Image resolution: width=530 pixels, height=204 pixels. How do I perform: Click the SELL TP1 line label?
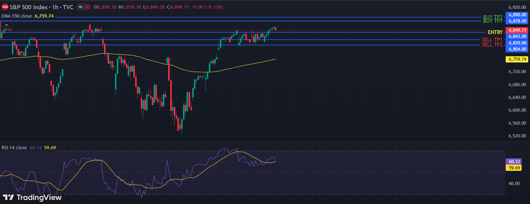click(x=492, y=40)
